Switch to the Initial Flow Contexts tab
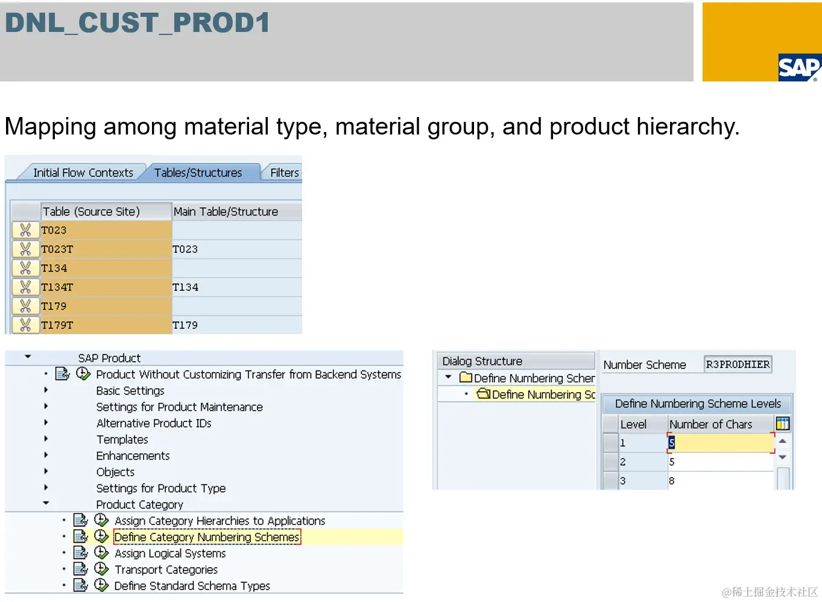822x602 pixels. click(x=83, y=173)
